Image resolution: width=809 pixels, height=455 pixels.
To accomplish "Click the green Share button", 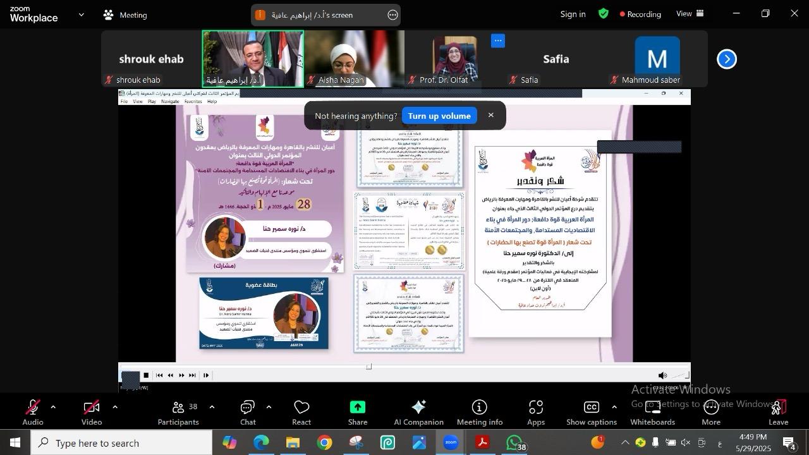I will 357,412.
